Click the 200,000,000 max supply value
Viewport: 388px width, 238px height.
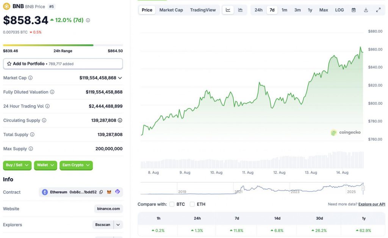(109, 149)
